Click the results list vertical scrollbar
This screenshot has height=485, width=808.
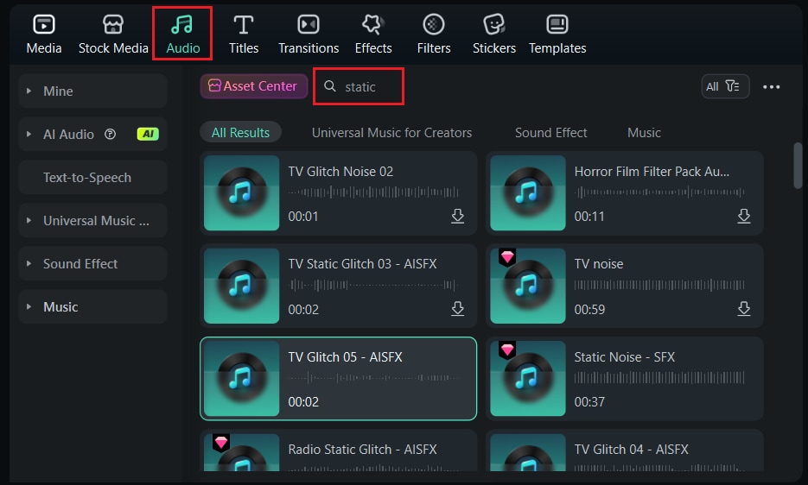[x=798, y=166]
